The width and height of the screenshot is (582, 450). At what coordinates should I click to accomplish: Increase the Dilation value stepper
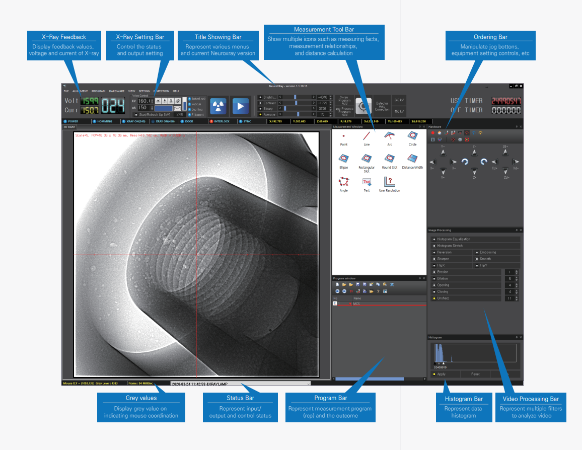click(x=517, y=277)
